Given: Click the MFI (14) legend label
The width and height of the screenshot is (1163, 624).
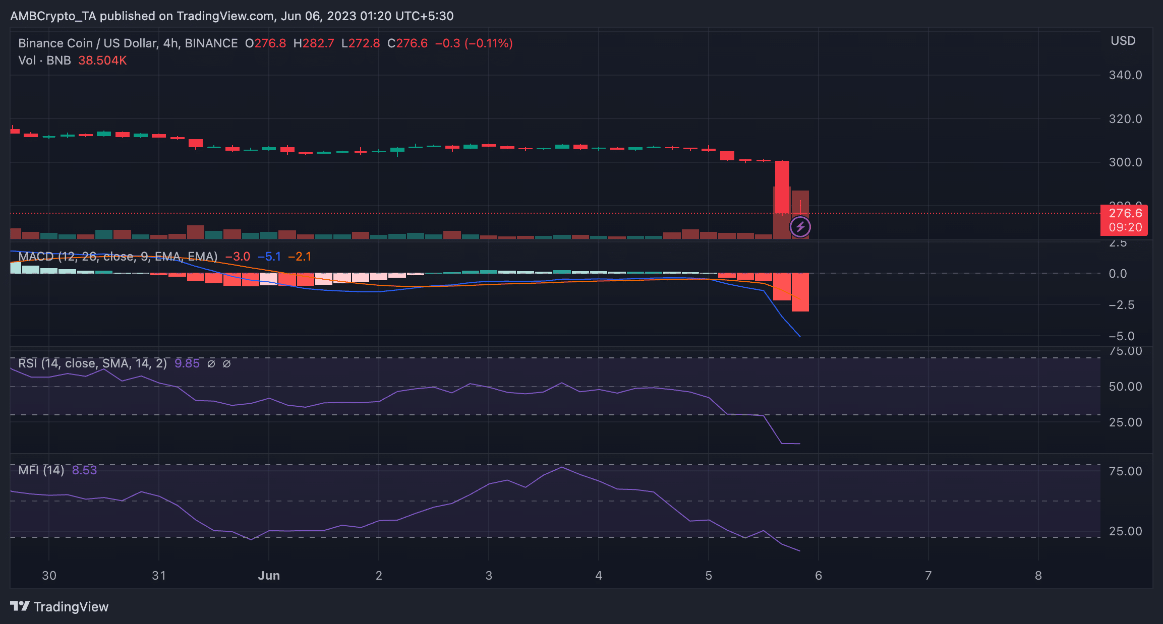Looking at the screenshot, I should (x=41, y=470).
